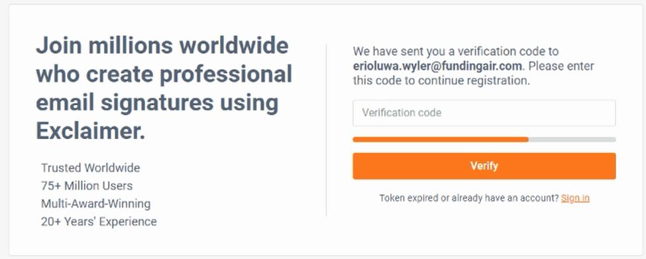Image resolution: width=646 pixels, height=259 pixels.
Task: Click the gray unfilled part of progress bar
Action: 572,140
